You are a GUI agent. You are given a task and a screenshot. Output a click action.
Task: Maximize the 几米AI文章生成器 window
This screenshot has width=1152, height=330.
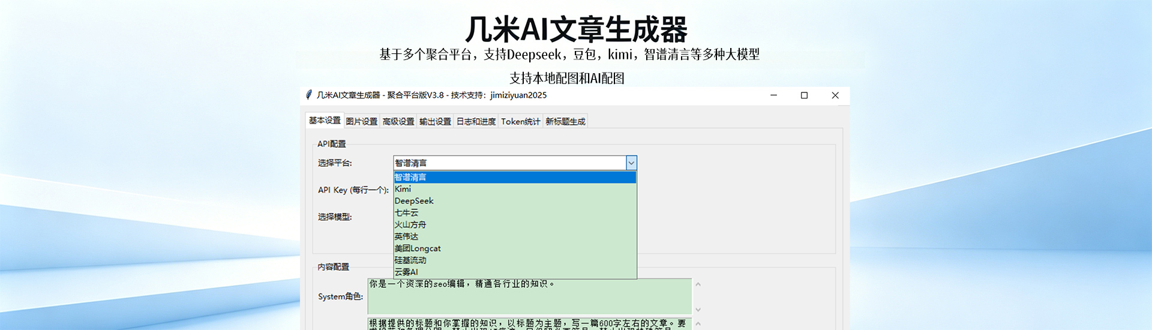pos(804,95)
